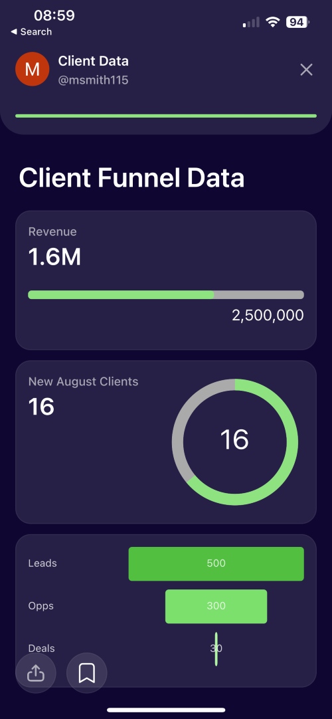Image resolution: width=332 pixels, height=719 pixels.
Task: Tap the Wi-Fi status icon
Action: tap(273, 21)
